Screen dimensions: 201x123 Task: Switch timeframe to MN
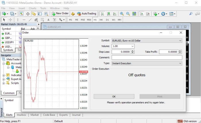pos(119,20)
